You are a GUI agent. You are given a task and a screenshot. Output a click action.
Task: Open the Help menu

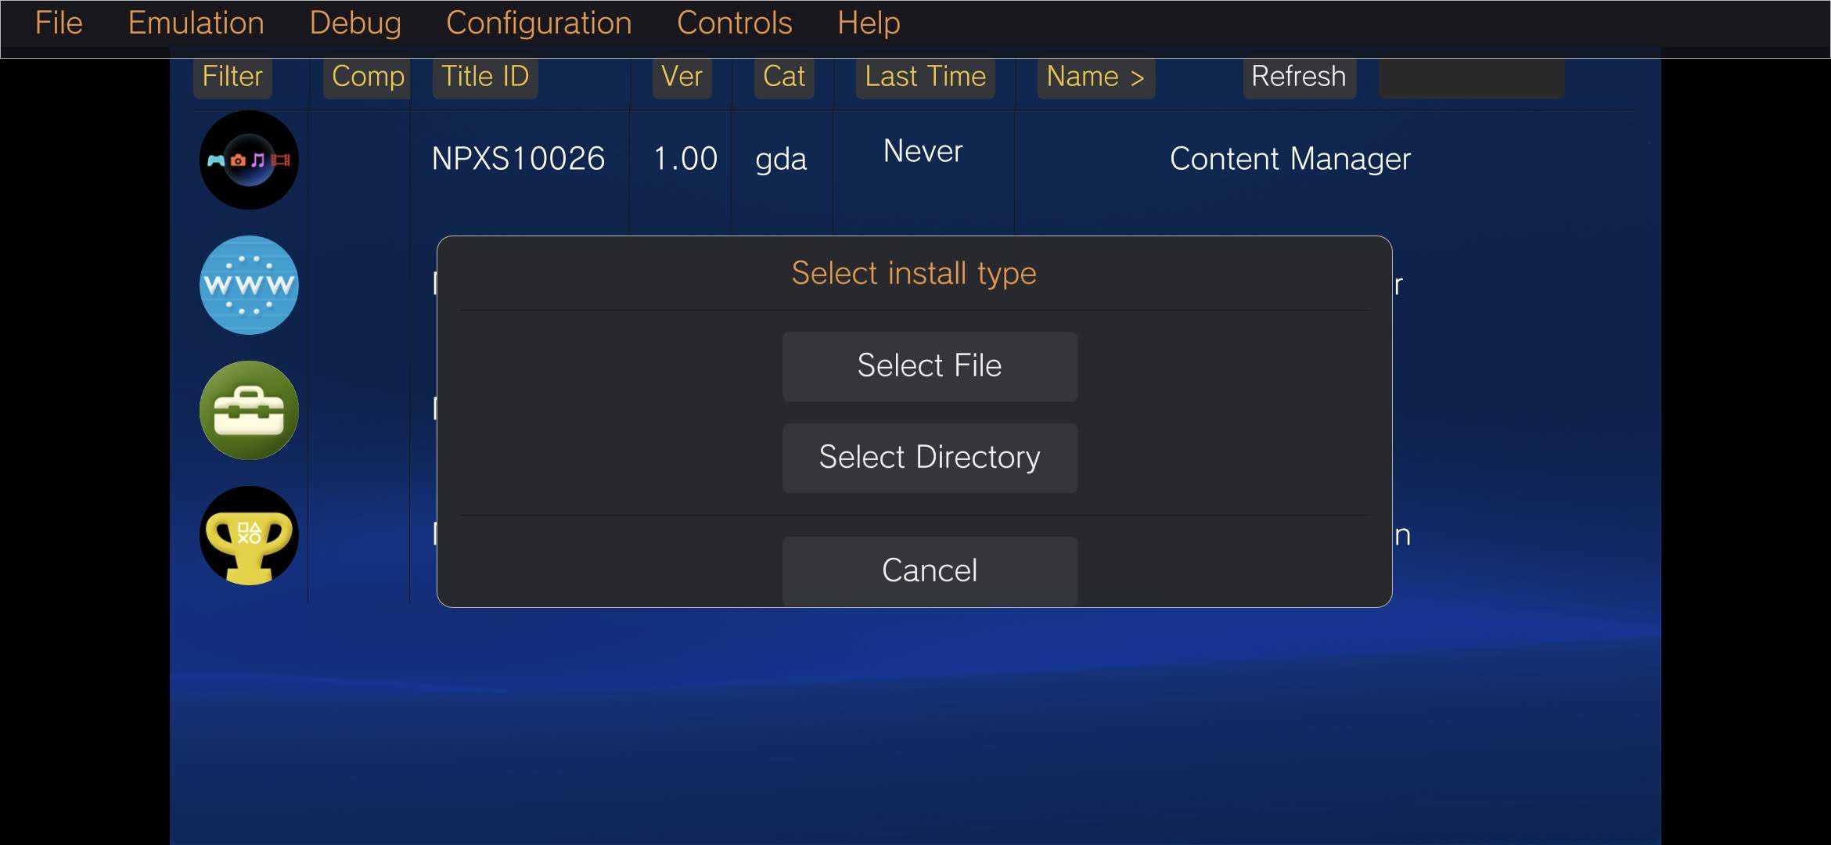(x=869, y=23)
